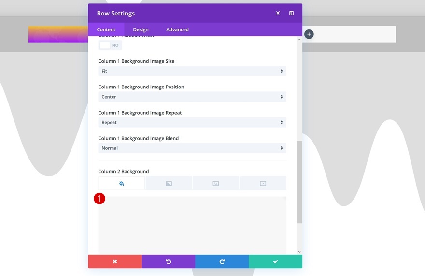The image size is (425, 276).
Task: Click the modal's vertical scrollbar thumb
Action: pos(299,182)
